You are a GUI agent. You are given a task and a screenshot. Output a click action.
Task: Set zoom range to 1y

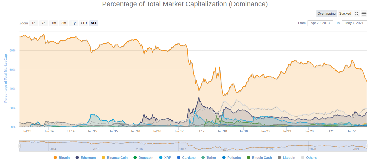74,23
